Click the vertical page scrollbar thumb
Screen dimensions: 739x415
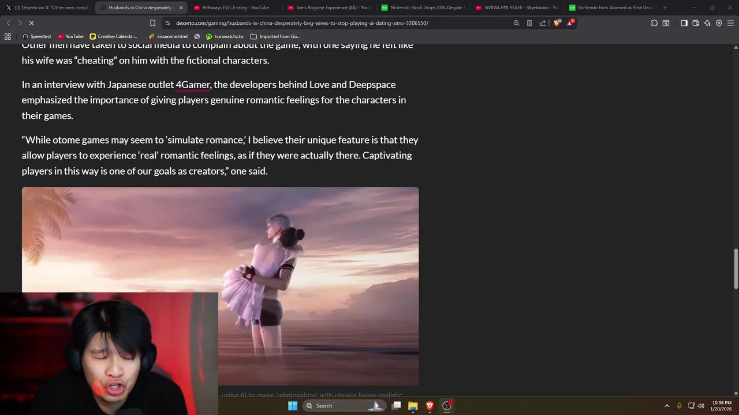[x=736, y=269]
